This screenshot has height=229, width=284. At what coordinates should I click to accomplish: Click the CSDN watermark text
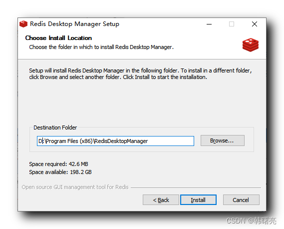[x=251, y=221]
